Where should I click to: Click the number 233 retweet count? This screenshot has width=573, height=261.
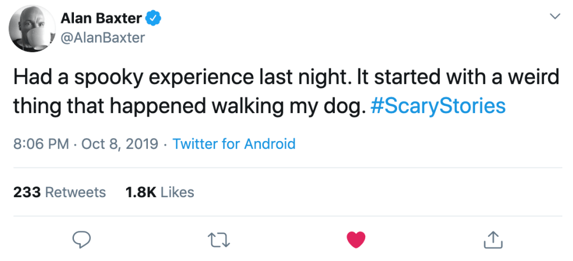26,192
